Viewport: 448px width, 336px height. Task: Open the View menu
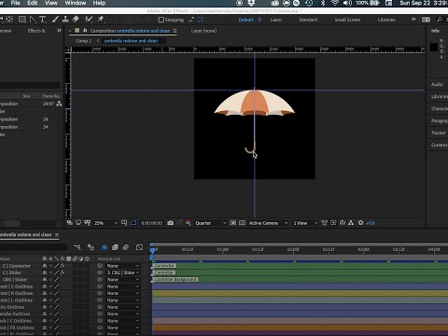[x=51, y=3]
